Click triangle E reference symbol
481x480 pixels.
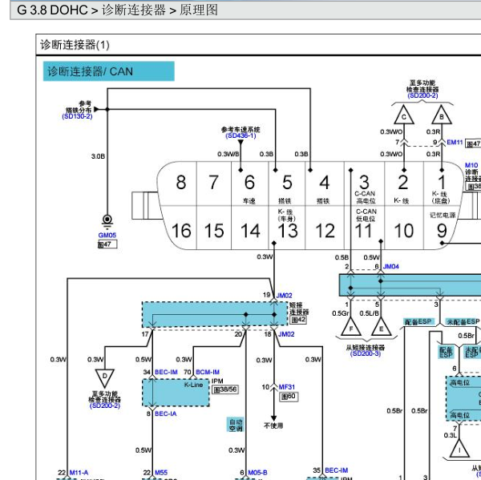tap(381, 327)
